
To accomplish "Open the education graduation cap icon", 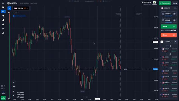I will click(3, 16).
